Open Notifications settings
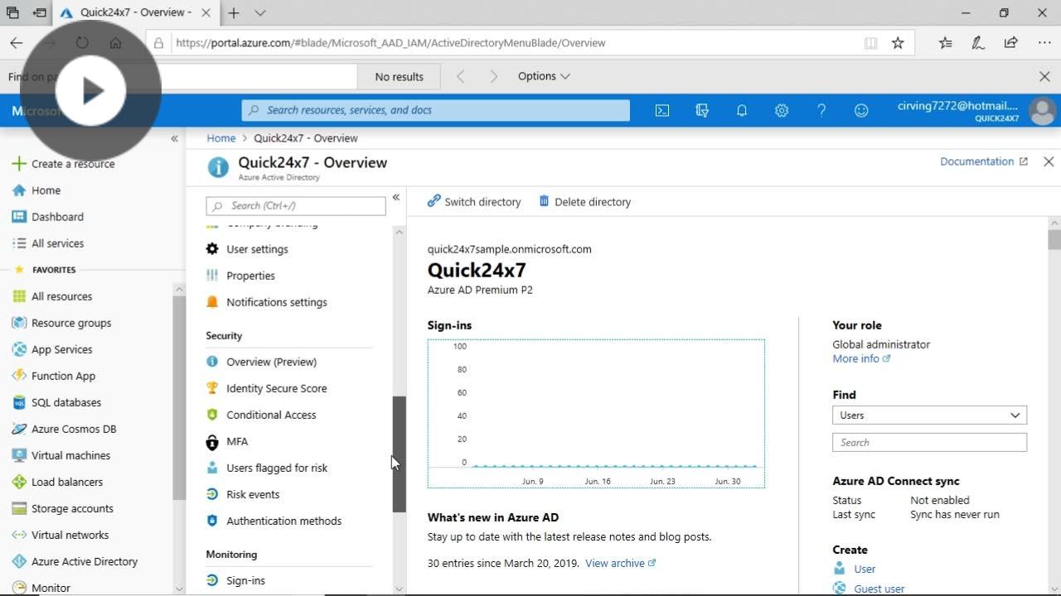Viewport: 1061px width, 596px height. click(x=266, y=302)
